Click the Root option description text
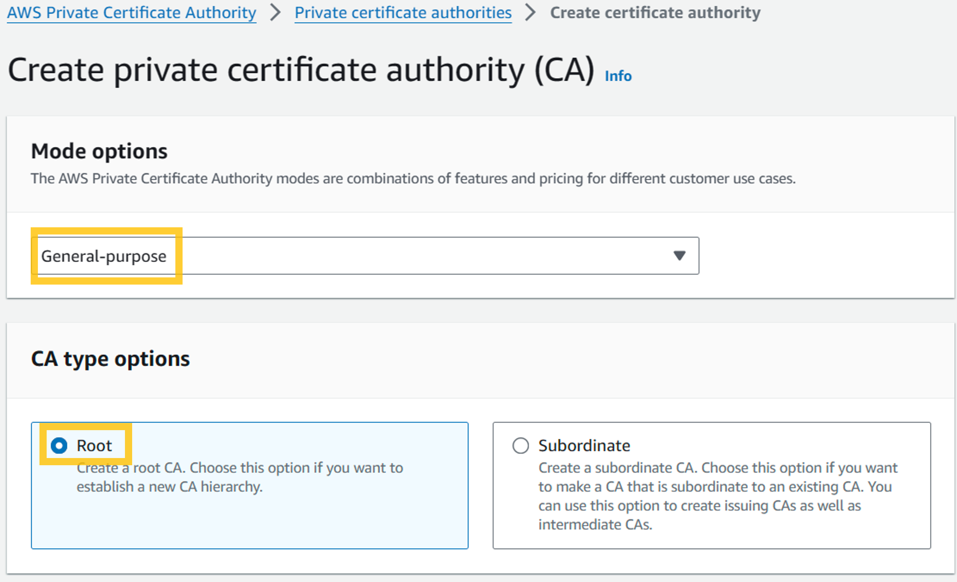The width and height of the screenshot is (957, 582). pyautogui.click(x=240, y=477)
